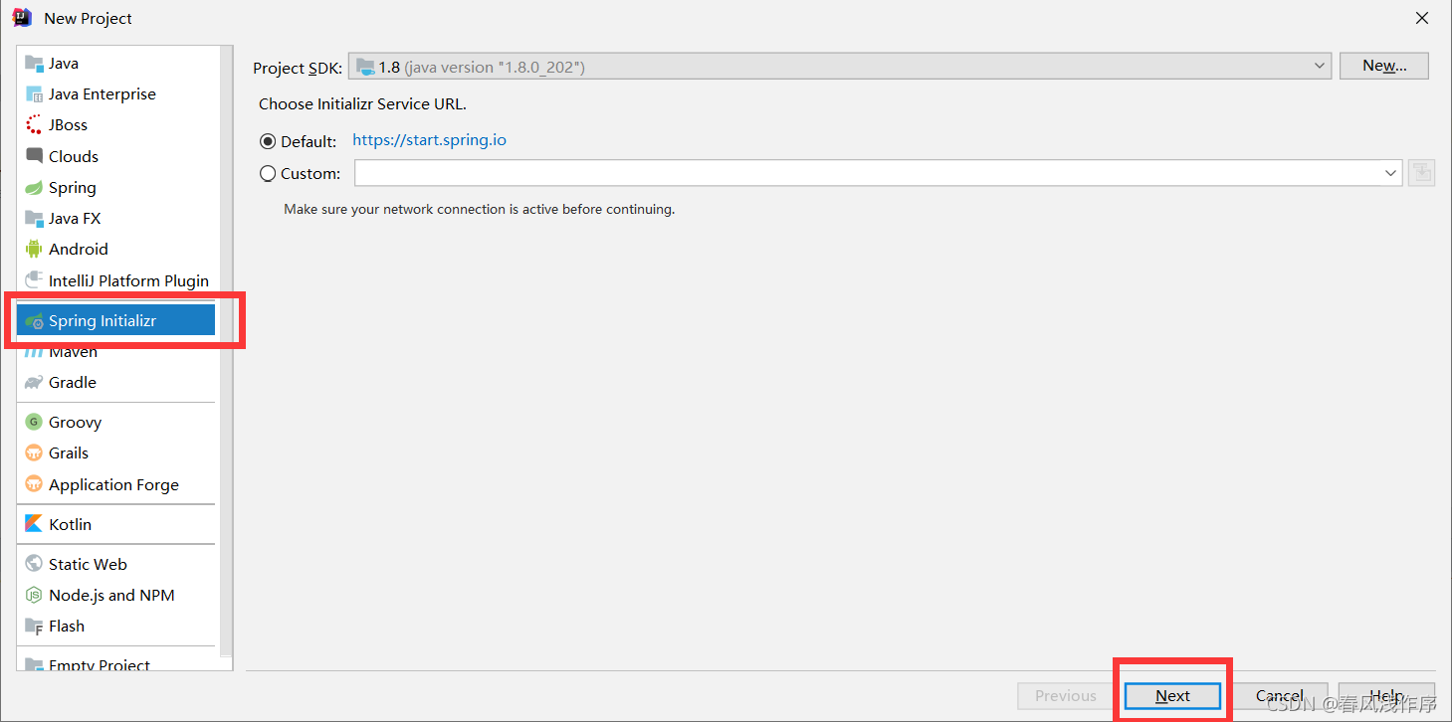Click the Cancel button
The image size is (1452, 722).
tap(1281, 696)
